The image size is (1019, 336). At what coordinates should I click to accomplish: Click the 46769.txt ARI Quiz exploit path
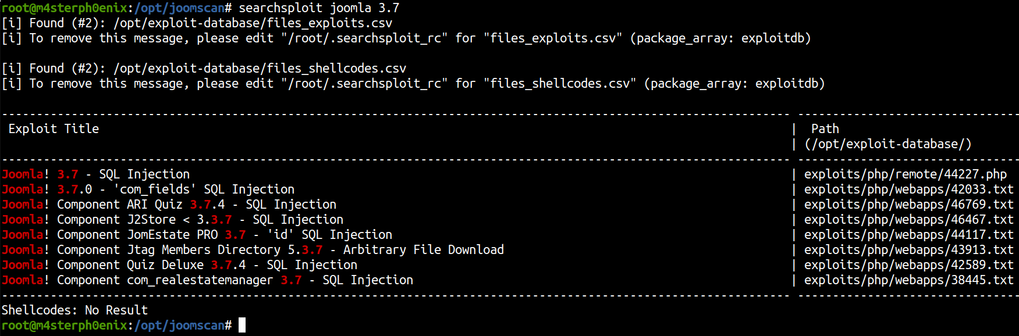tap(908, 204)
